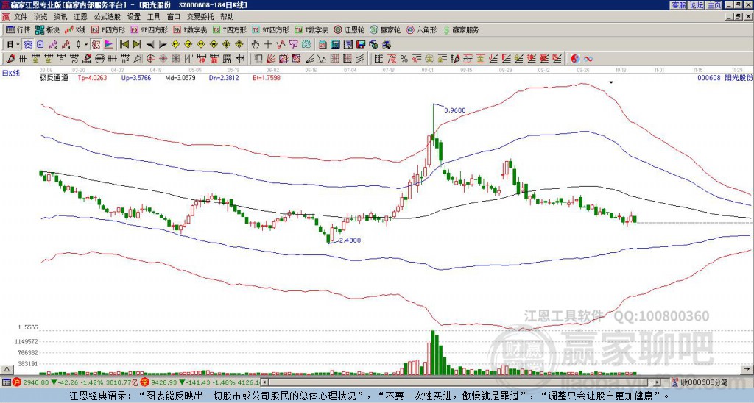Viewport: 754px width, 403px height.
Task: Open the 9T四方形 tool
Action: pyautogui.click(x=270, y=29)
